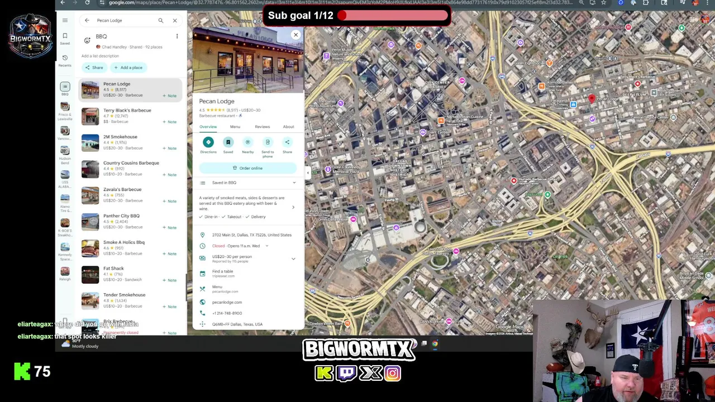Switch to the Reviews tab
The width and height of the screenshot is (715, 402).
[x=262, y=127]
